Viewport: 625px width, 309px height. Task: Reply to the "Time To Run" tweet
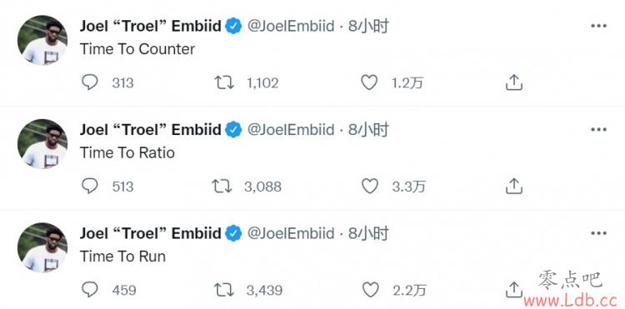(x=90, y=290)
